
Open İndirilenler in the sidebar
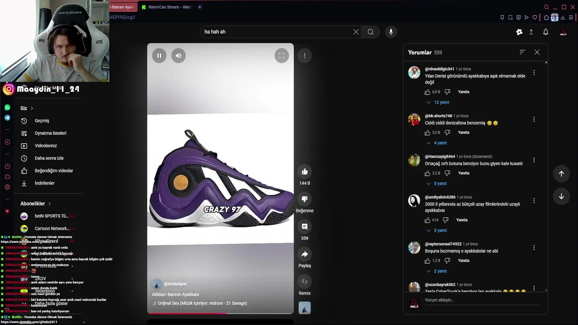point(45,183)
